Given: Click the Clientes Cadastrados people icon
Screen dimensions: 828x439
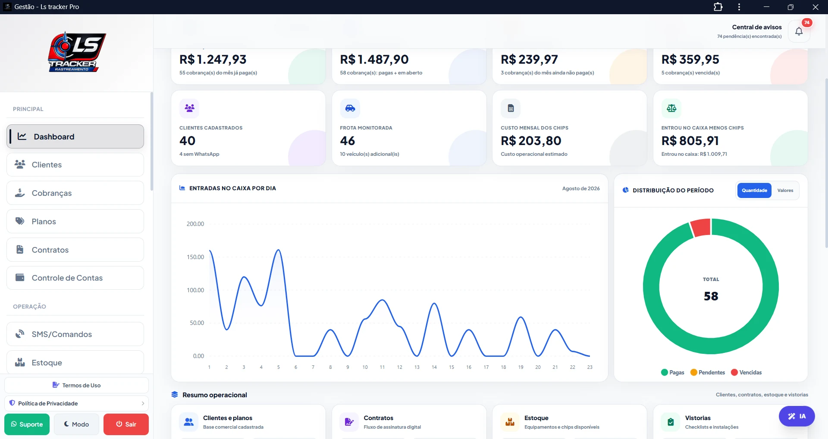Looking at the screenshot, I should (x=189, y=108).
